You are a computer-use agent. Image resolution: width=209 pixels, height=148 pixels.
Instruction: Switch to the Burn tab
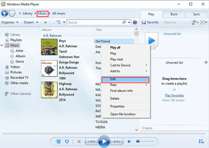[x=174, y=14]
